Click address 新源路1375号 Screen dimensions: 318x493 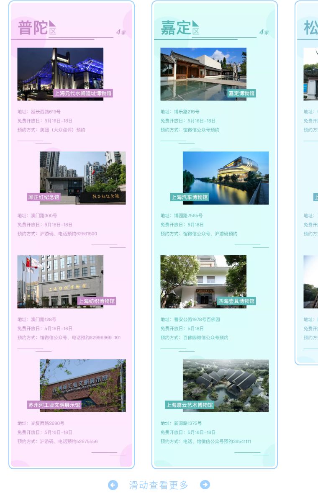point(188,423)
